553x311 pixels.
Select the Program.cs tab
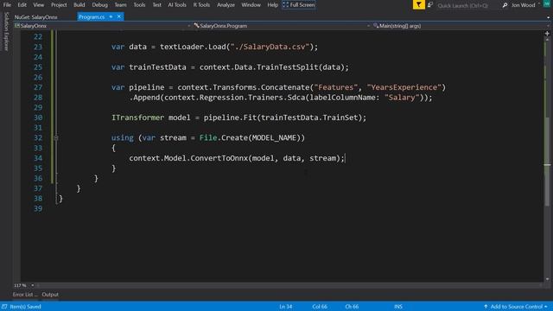pos(92,17)
